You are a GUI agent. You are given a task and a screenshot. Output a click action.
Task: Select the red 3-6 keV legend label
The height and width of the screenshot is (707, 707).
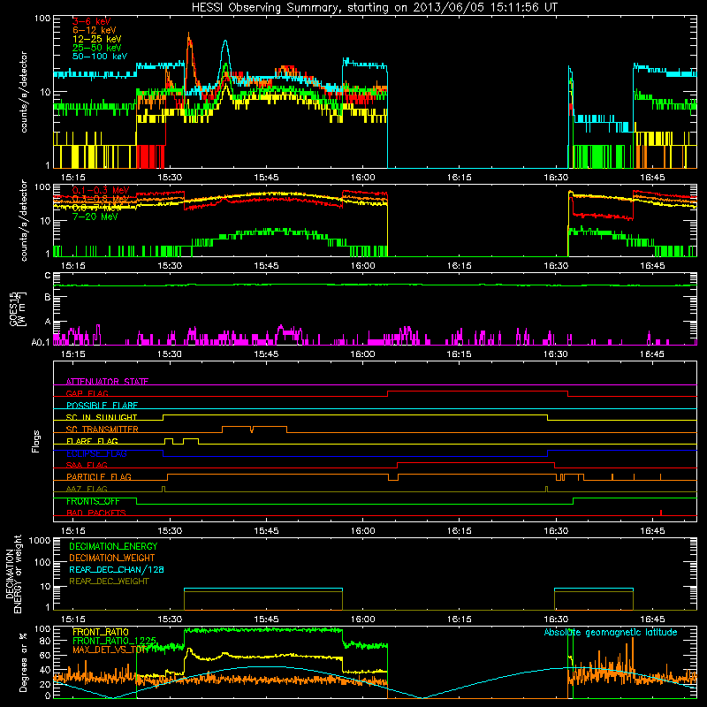(x=91, y=21)
